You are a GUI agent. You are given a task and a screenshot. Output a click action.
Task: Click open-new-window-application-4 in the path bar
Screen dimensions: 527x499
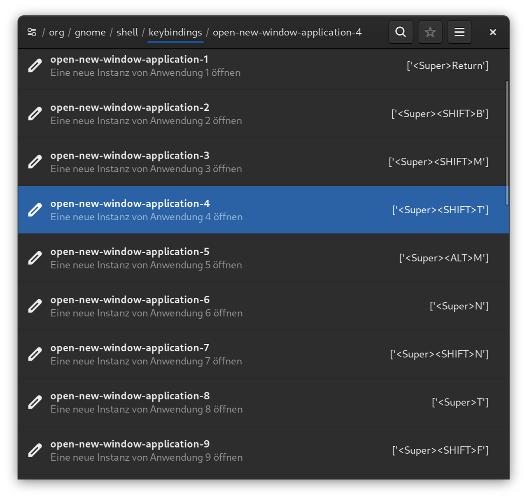[x=287, y=32]
